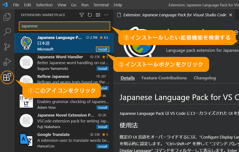Click the 4.5 star rating of Japanese Language Pack
Image resolution: width=239 pixels, height=152 pixels.
click(x=104, y=38)
